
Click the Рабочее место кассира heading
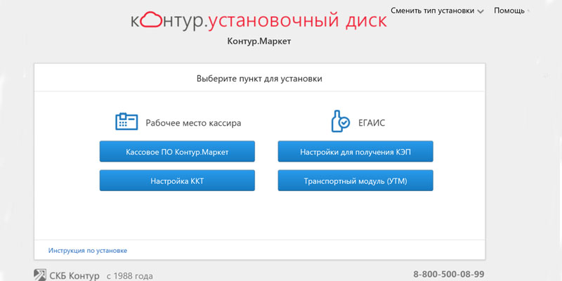point(193,124)
